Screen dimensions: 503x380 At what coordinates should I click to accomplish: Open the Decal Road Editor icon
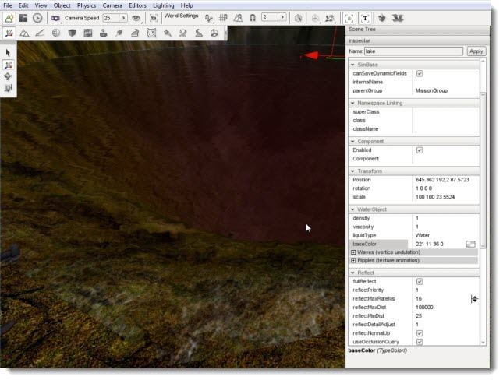click(x=199, y=33)
